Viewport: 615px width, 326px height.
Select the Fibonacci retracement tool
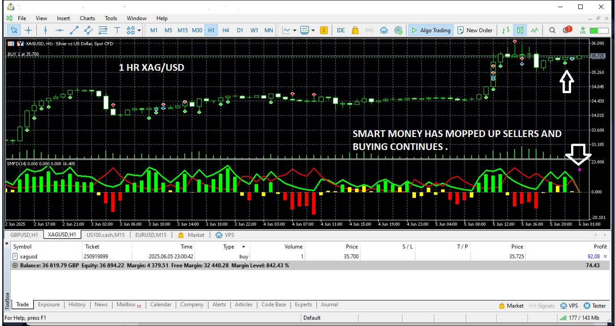point(103,30)
